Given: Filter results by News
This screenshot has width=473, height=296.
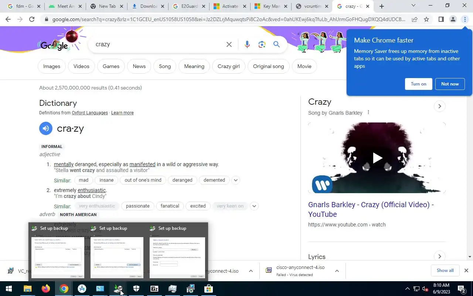Looking at the screenshot, I should pyautogui.click(x=139, y=66).
